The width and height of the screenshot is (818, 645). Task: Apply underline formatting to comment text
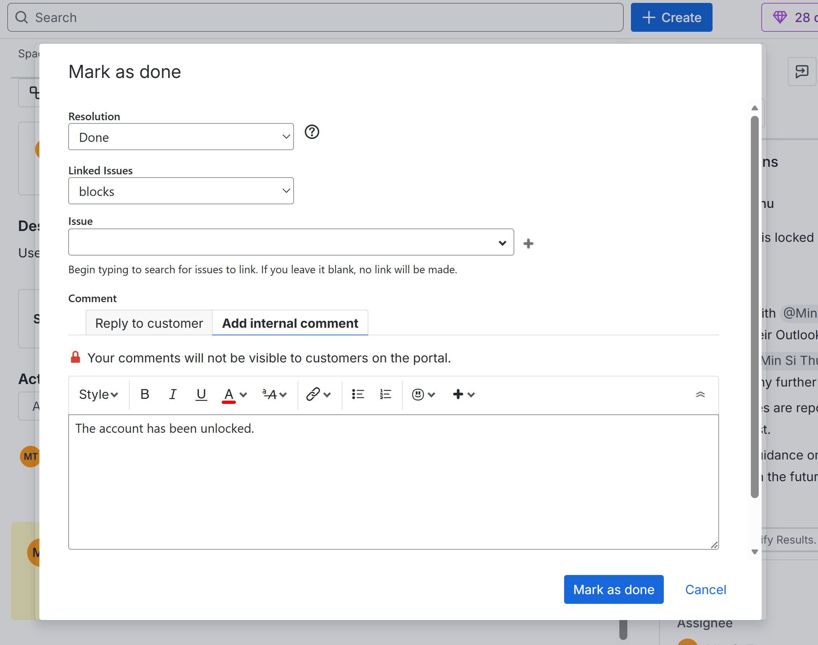pyautogui.click(x=201, y=394)
